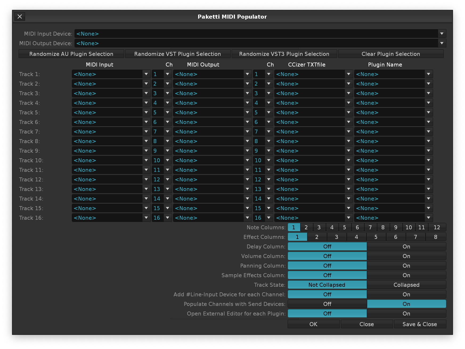Open Track 7 Plugin Name dropdown
This screenshot has height=349, width=465.
[393, 132]
